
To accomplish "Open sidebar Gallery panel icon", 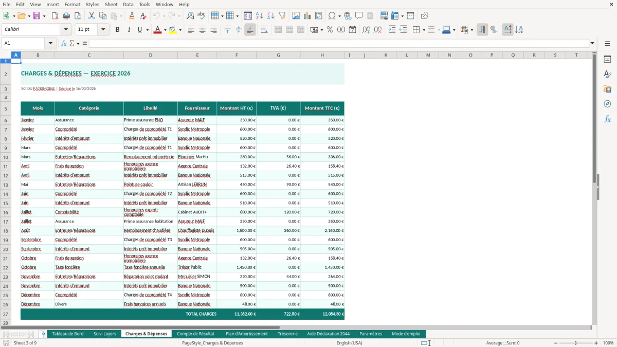I will pyautogui.click(x=607, y=89).
